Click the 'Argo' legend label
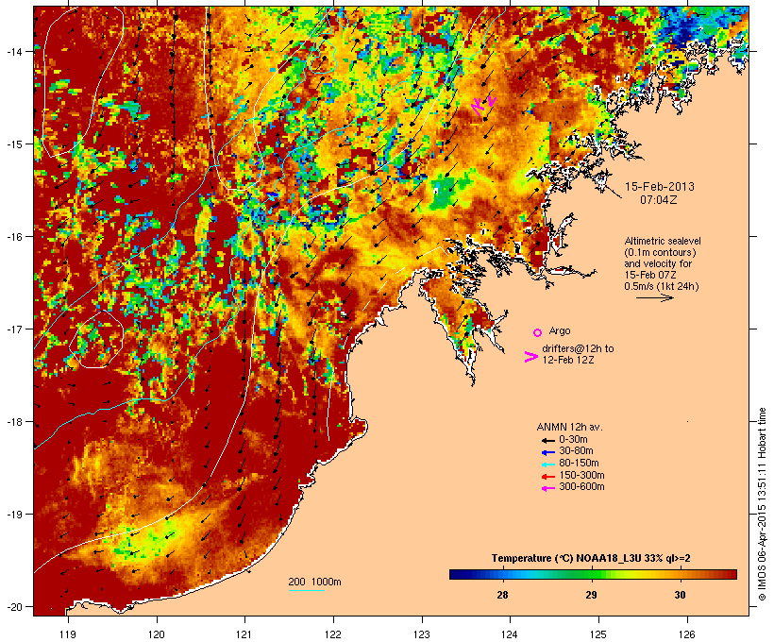This screenshot has height=642, width=774. click(560, 330)
